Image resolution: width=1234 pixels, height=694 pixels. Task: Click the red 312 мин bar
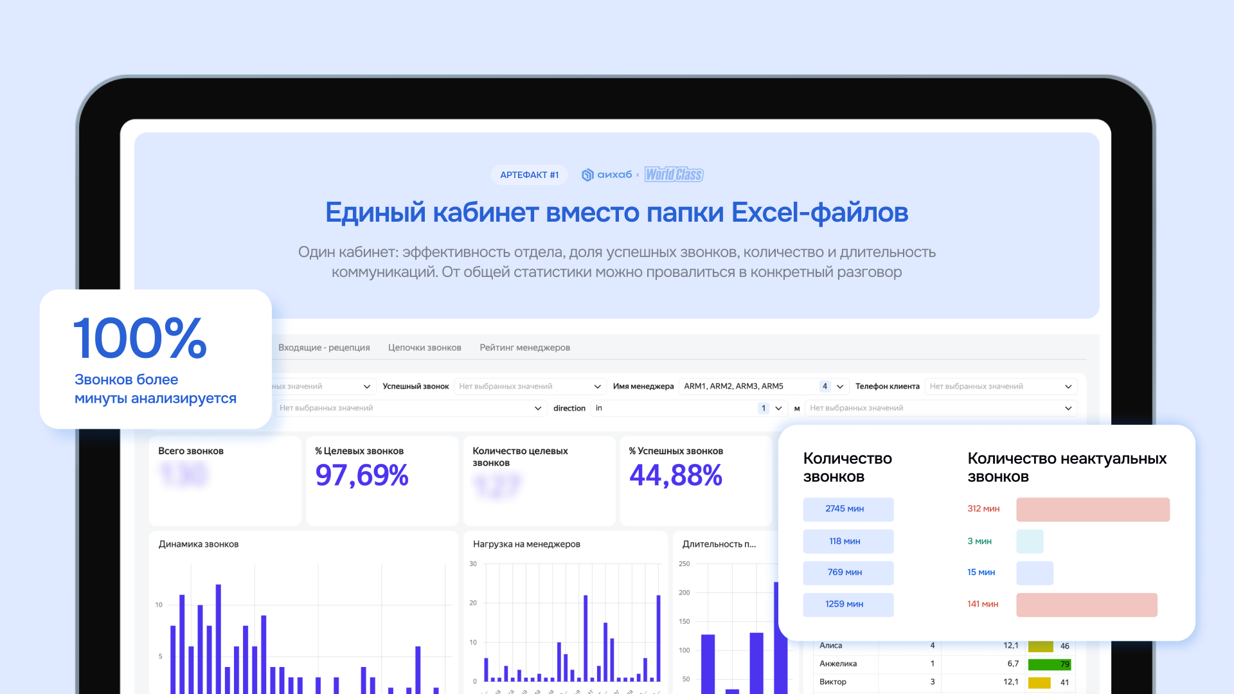coord(1093,509)
